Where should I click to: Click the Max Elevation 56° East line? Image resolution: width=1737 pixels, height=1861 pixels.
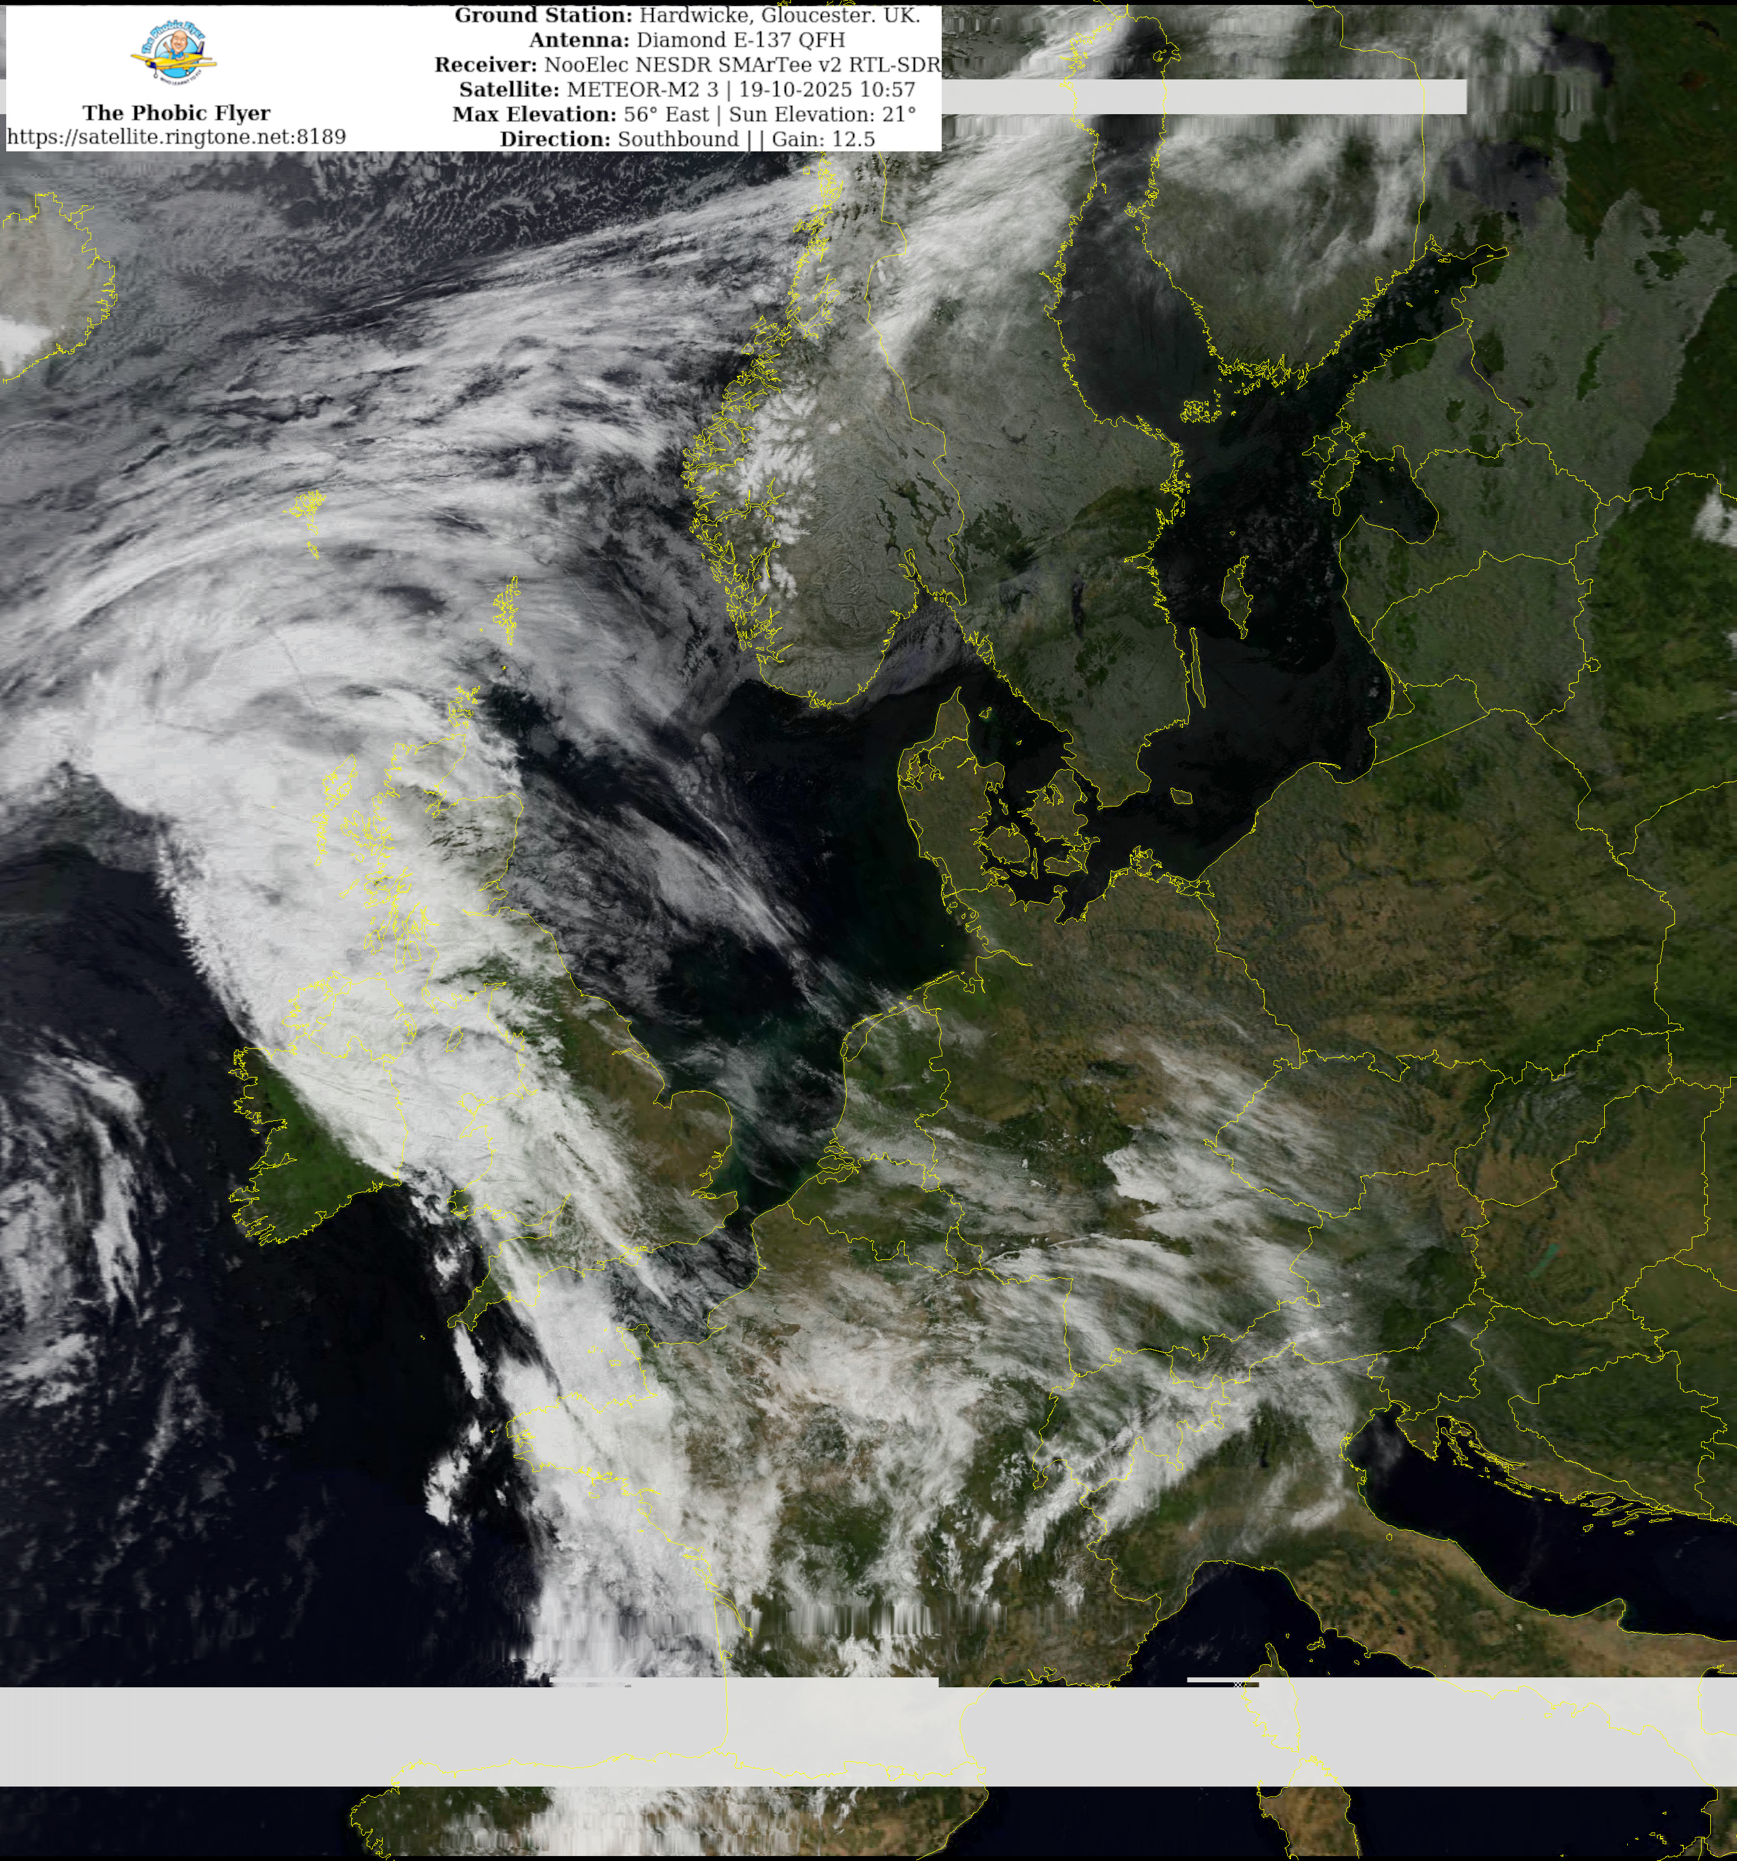tap(684, 114)
